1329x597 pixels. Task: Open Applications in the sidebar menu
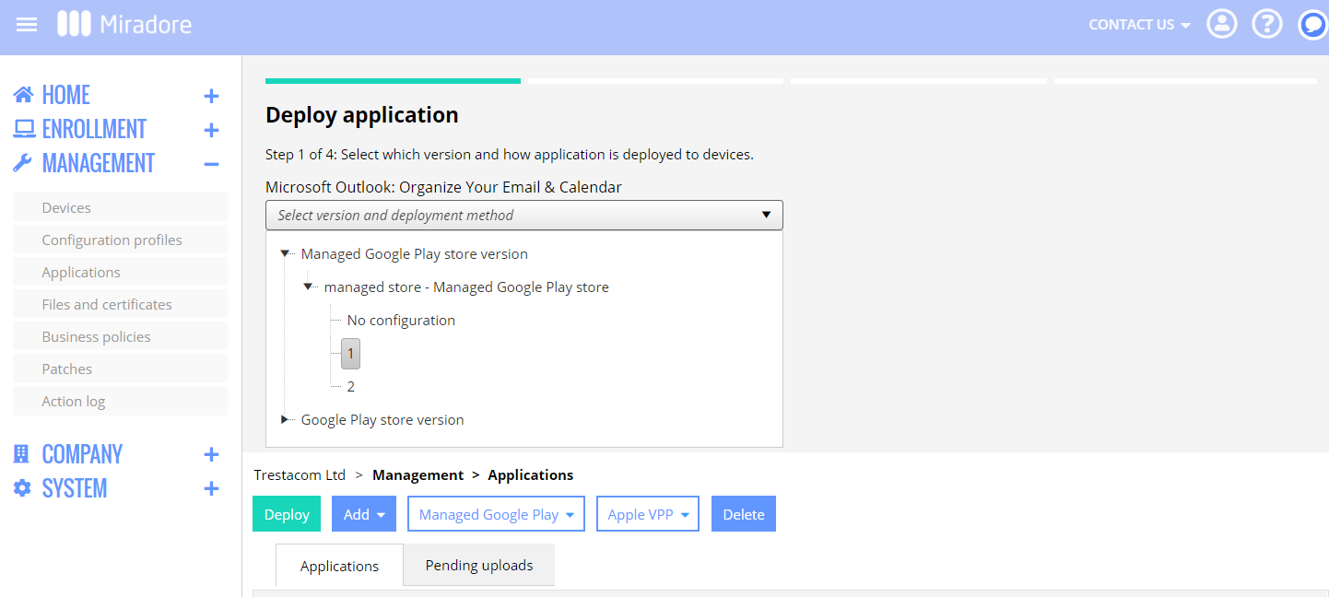120,272
